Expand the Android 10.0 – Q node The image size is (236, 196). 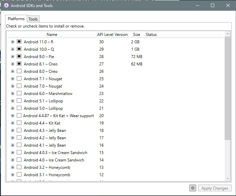coord(13,49)
